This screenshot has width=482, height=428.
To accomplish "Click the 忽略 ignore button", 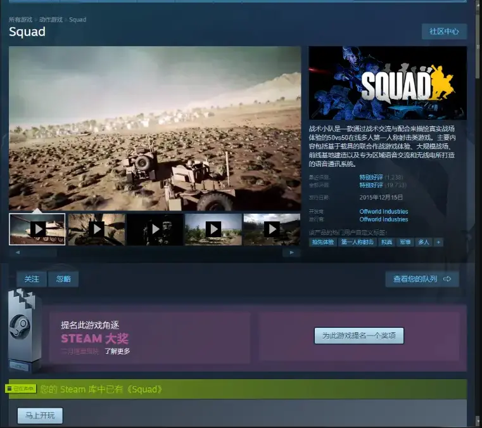I will [x=63, y=279].
